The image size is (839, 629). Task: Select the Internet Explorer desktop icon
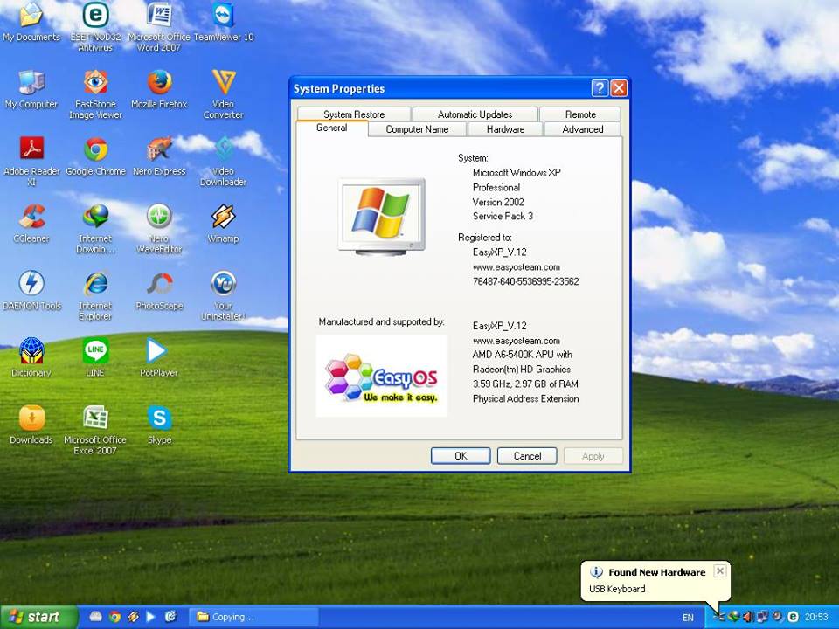point(95,296)
